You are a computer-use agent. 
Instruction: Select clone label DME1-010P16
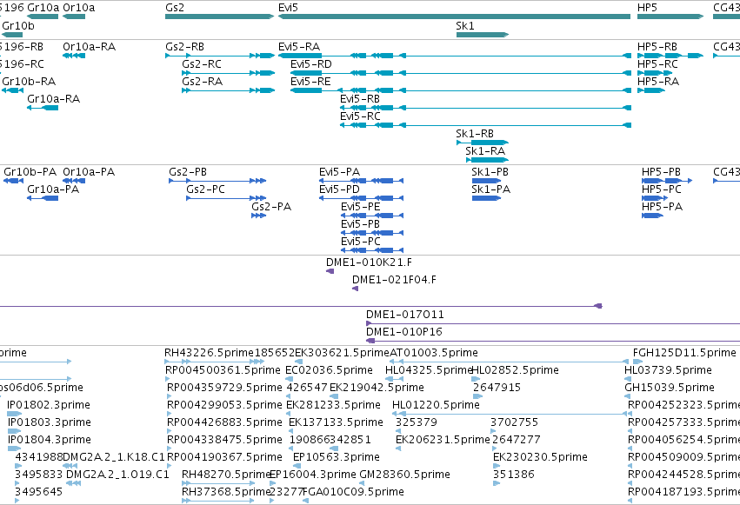tap(404, 332)
